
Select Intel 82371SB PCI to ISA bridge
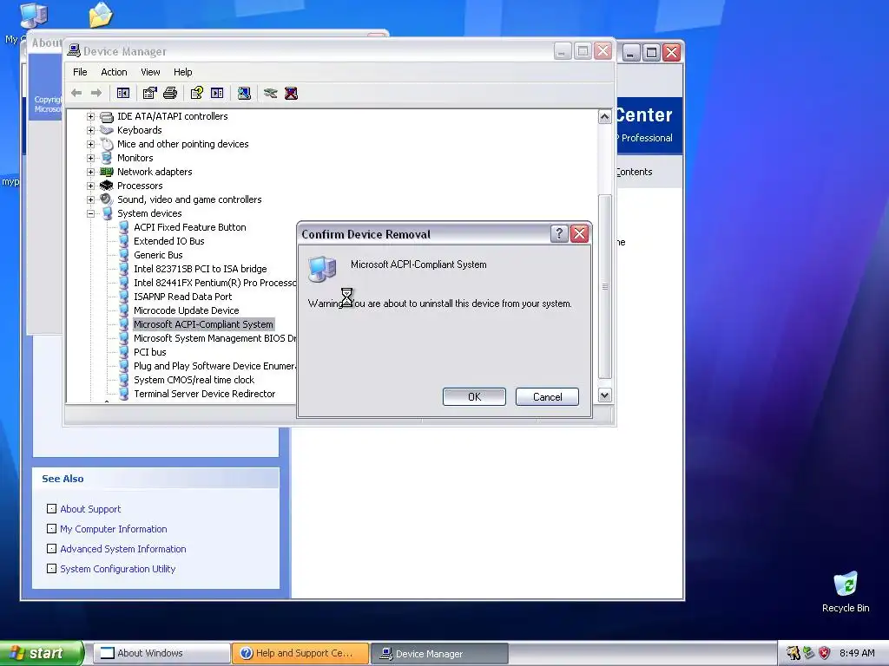(x=201, y=269)
